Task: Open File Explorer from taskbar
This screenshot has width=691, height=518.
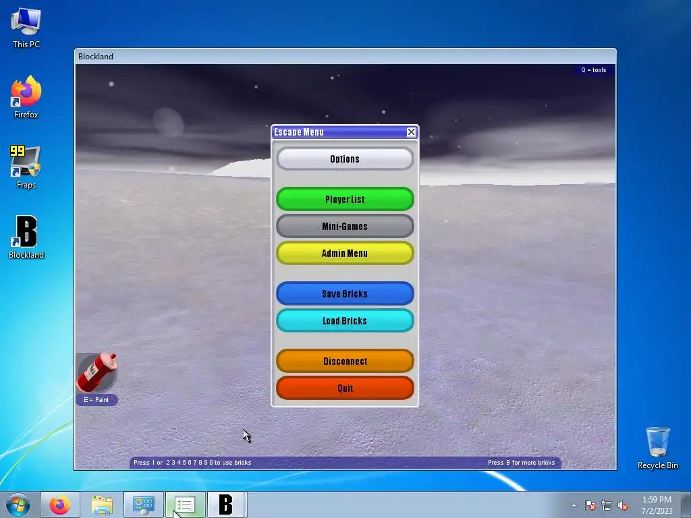Action: (102, 505)
